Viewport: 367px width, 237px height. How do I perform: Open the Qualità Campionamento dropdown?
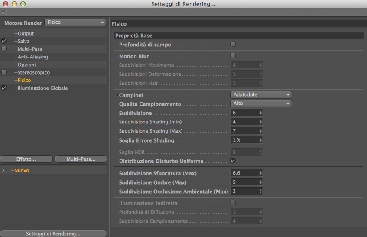point(260,104)
